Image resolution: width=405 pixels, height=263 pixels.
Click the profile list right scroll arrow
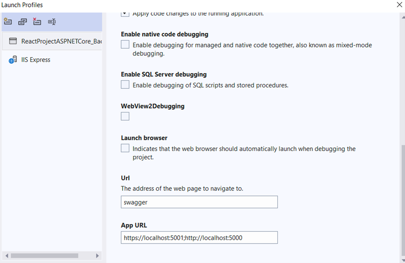[x=97, y=256]
